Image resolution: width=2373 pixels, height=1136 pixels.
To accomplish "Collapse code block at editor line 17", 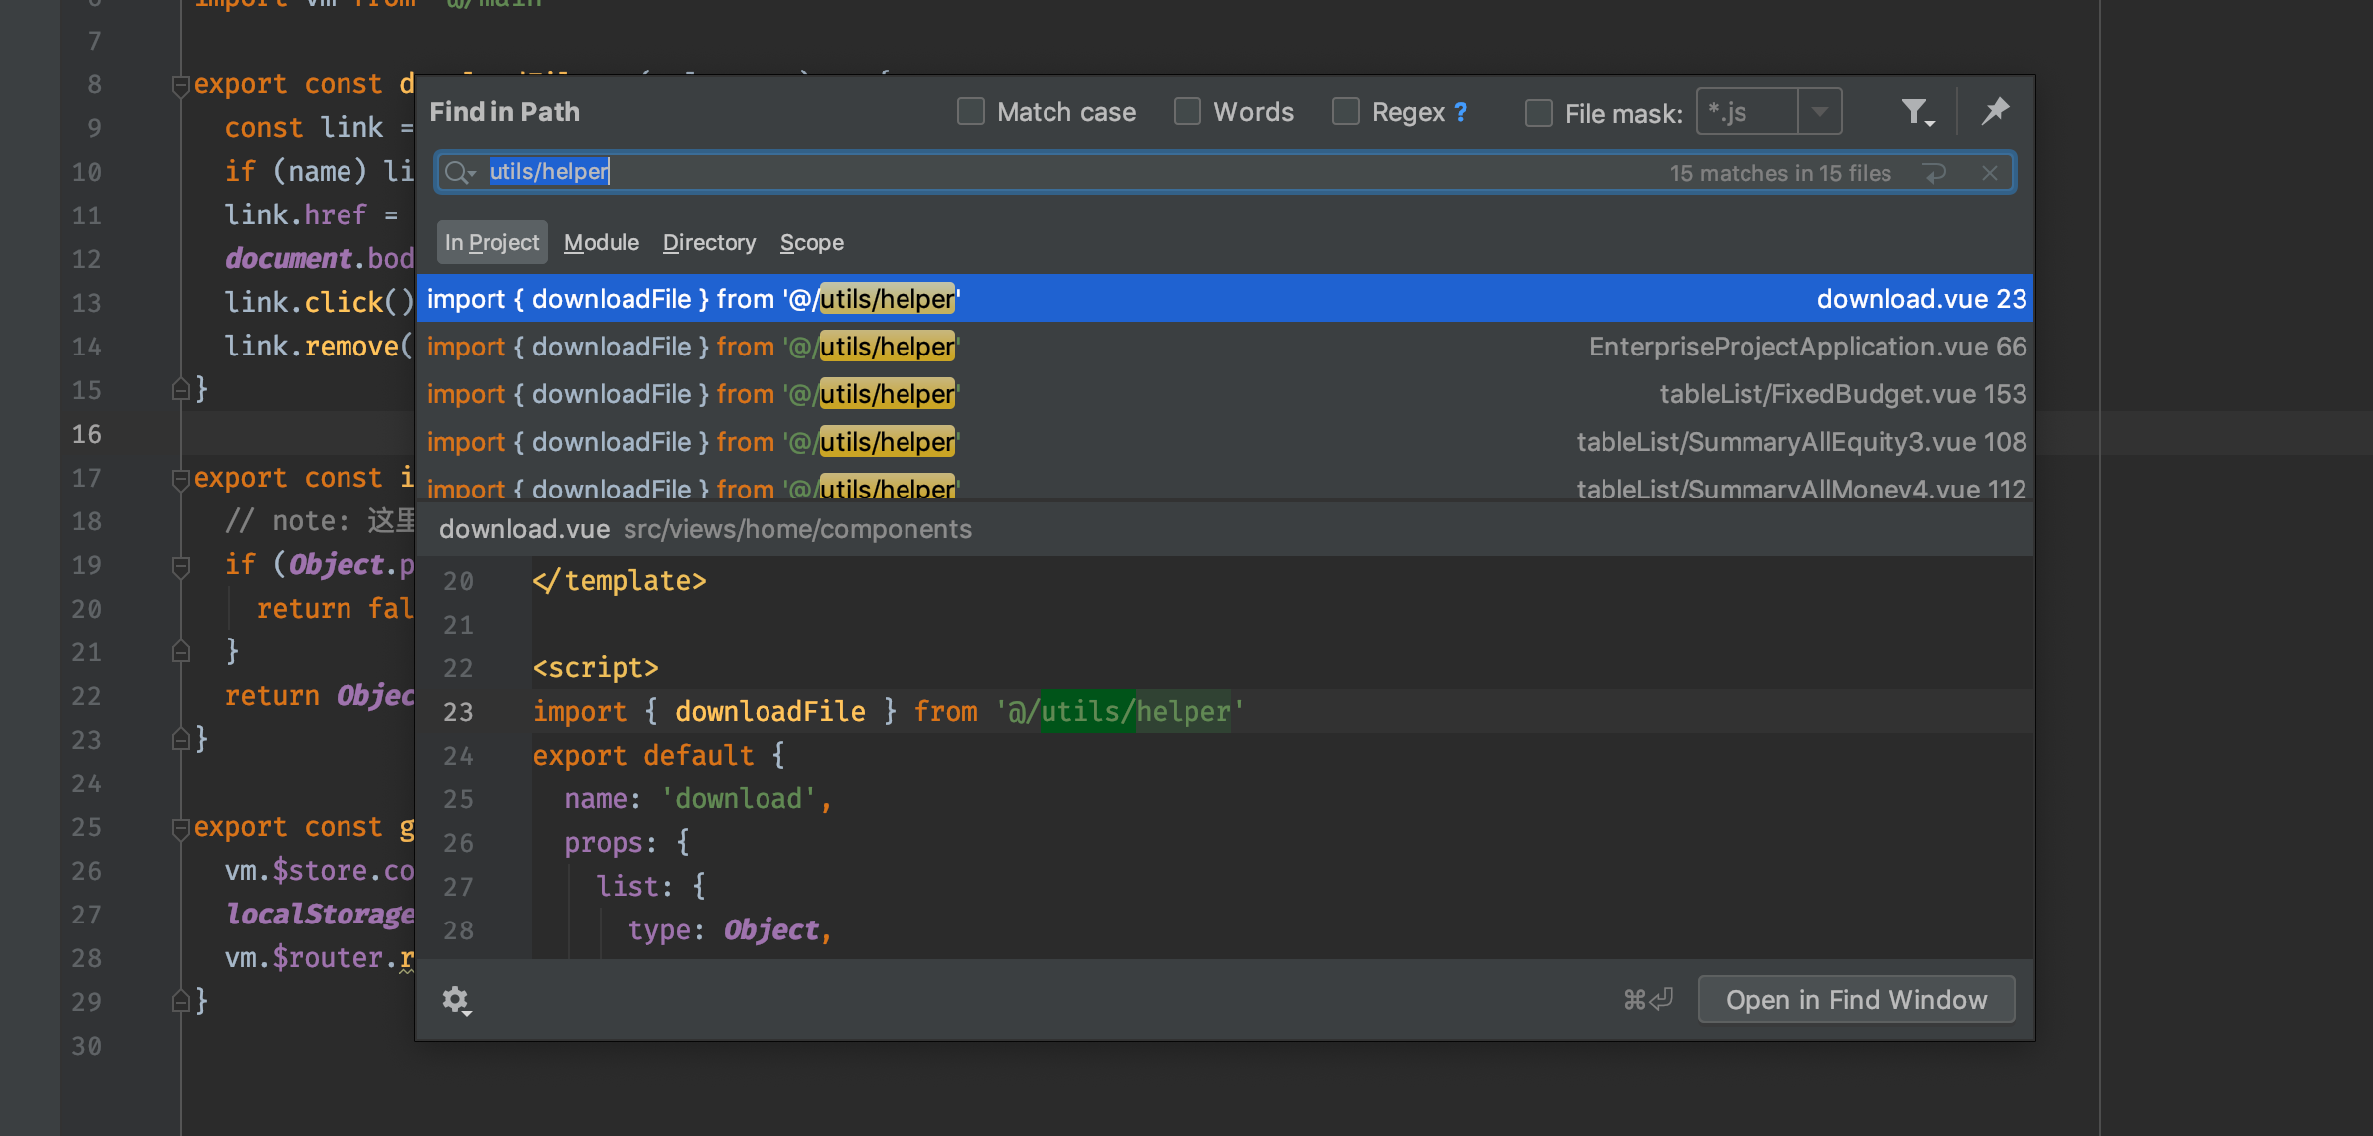I will (180, 480).
